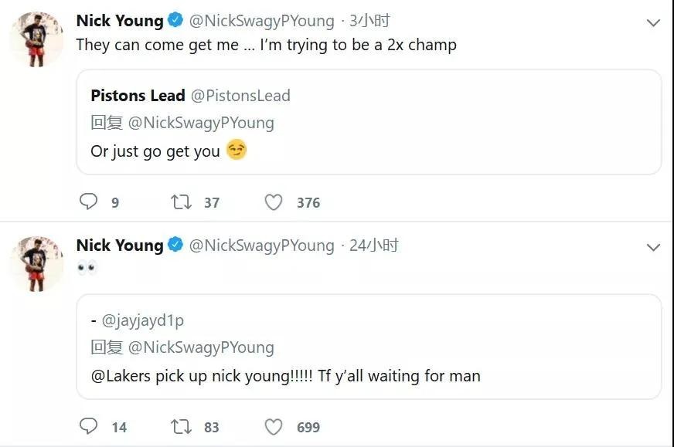Screen dimensions: 674x447
Task: Expand options caret on second tweet
Action: [x=653, y=247]
